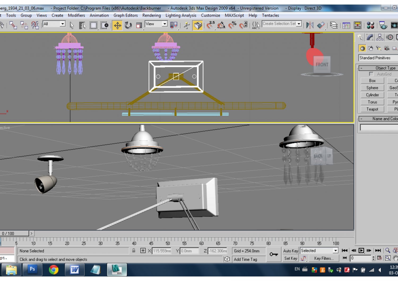Click the X coordinate input field
The width and height of the screenshot is (398, 281).
point(161,251)
